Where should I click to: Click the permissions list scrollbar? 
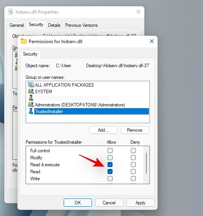tap(146, 163)
